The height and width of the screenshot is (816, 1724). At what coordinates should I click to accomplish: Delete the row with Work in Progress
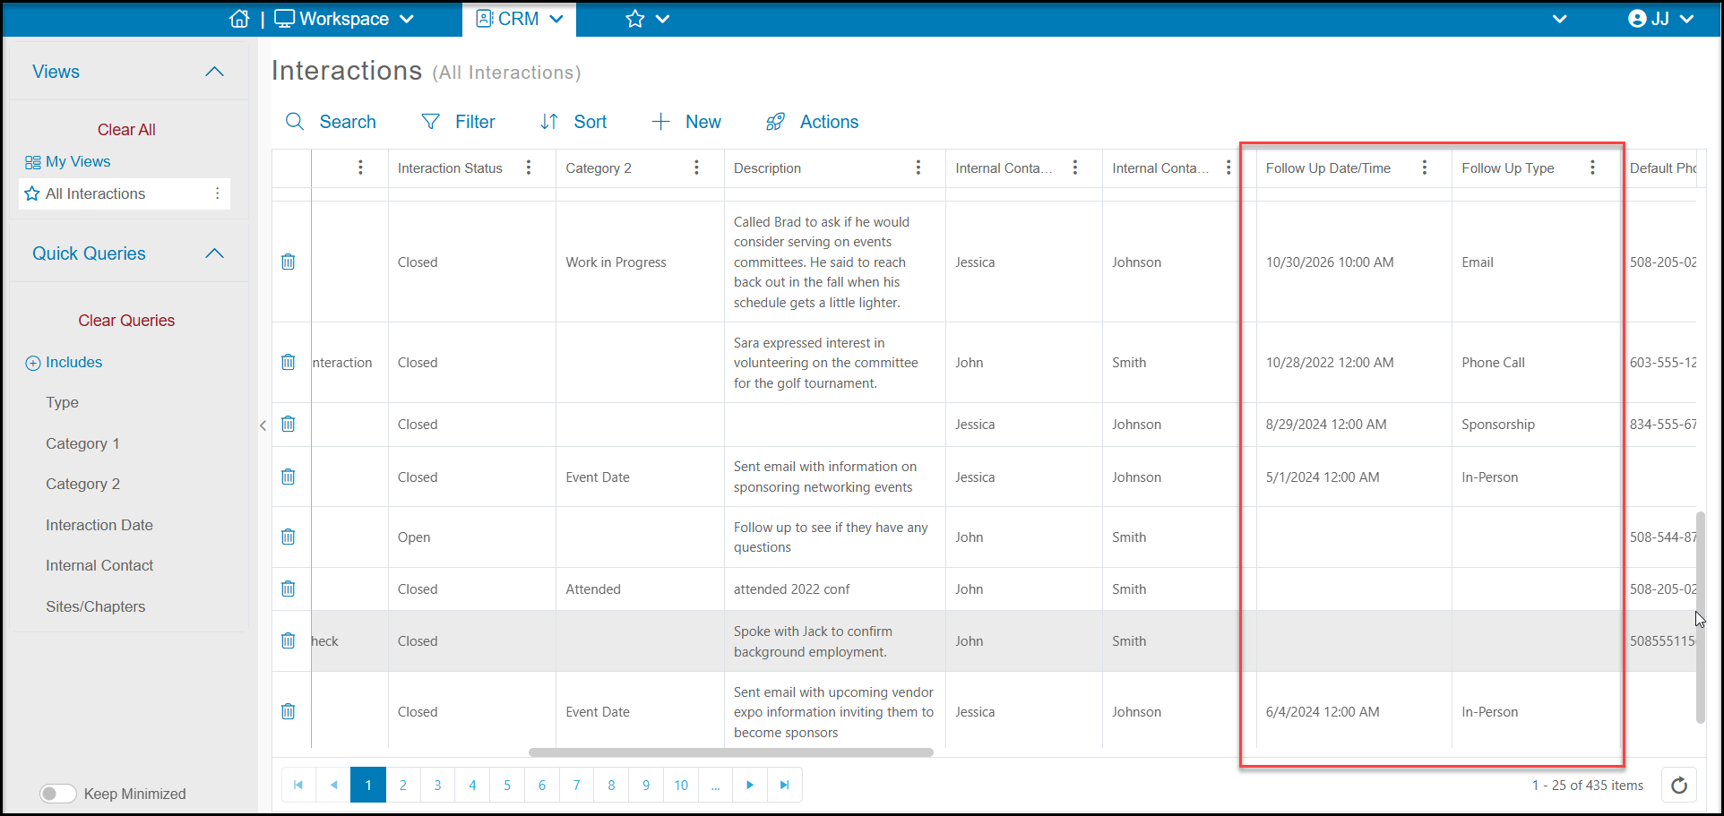[289, 262]
